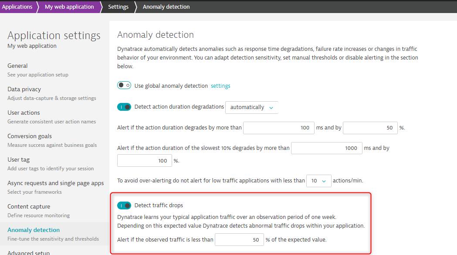
Task: Edit observed traffic percent field (50)
Action: (239, 240)
